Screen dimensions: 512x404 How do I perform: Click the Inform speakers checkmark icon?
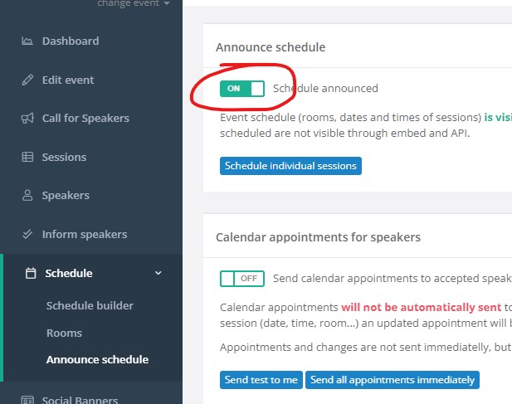27,234
